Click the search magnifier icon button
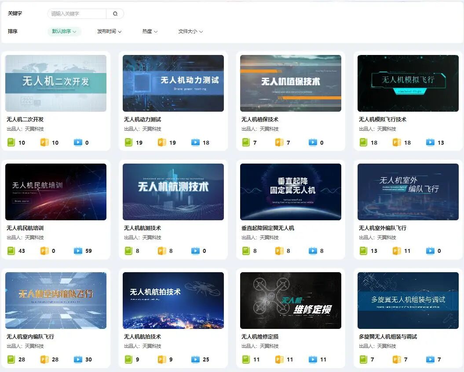Image resolution: width=464 pixels, height=372 pixels. pyautogui.click(x=115, y=14)
